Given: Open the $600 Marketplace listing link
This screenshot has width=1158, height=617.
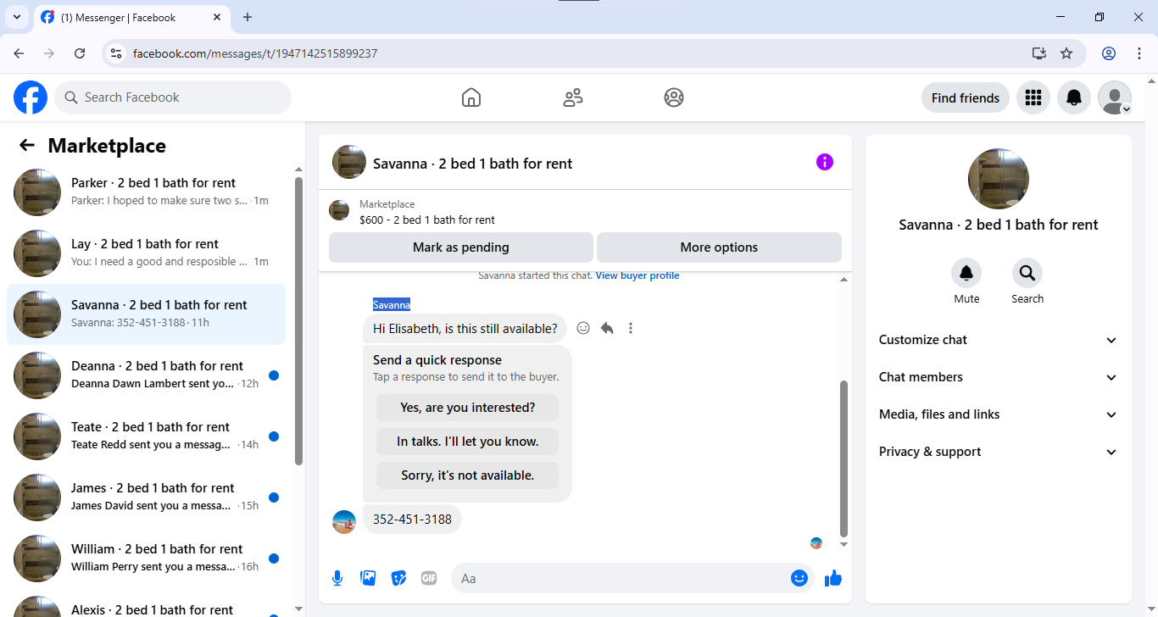Looking at the screenshot, I should click(x=427, y=220).
